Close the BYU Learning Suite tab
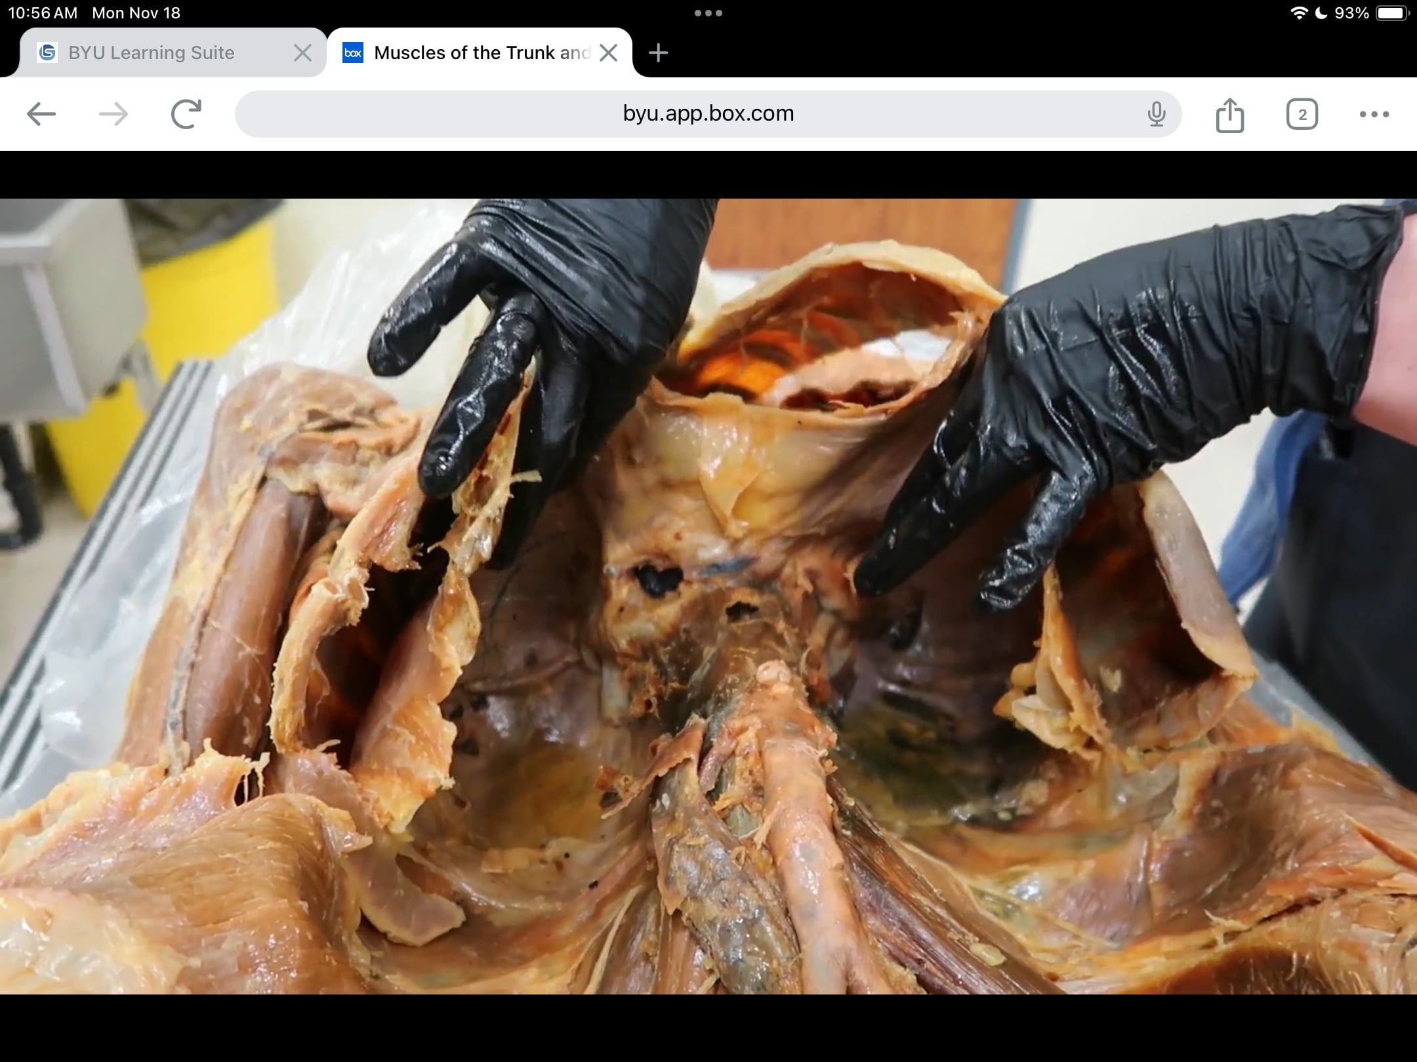The height and width of the screenshot is (1062, 1417). coord(302,52)
